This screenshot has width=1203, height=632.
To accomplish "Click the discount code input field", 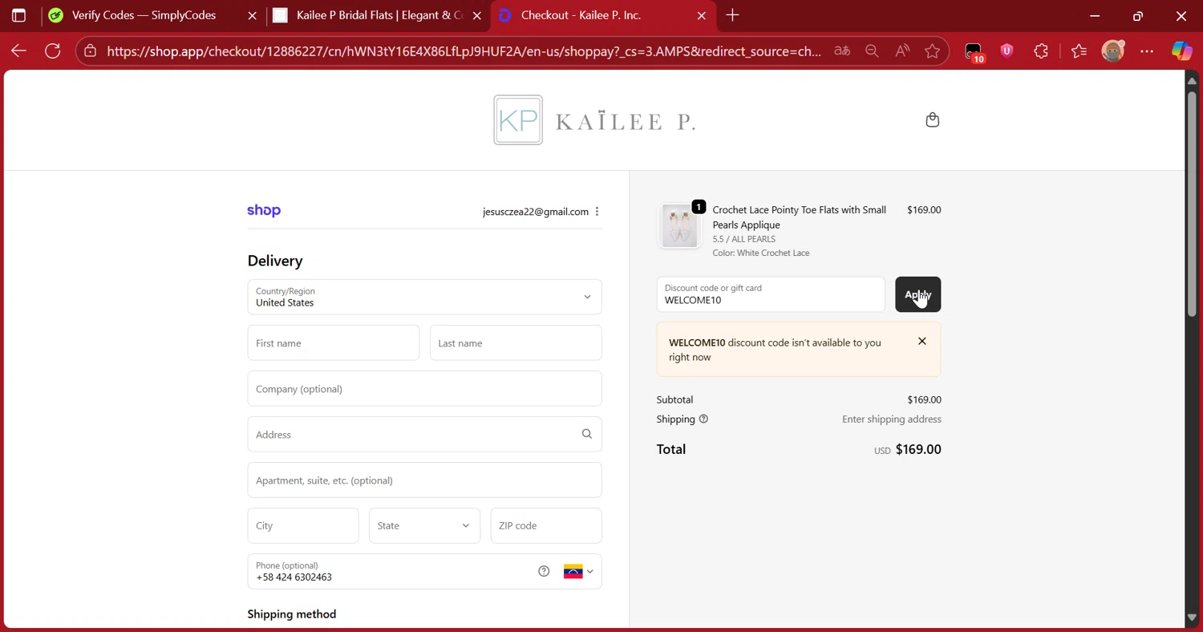I will pyautogui.click(x=771, y=294).
